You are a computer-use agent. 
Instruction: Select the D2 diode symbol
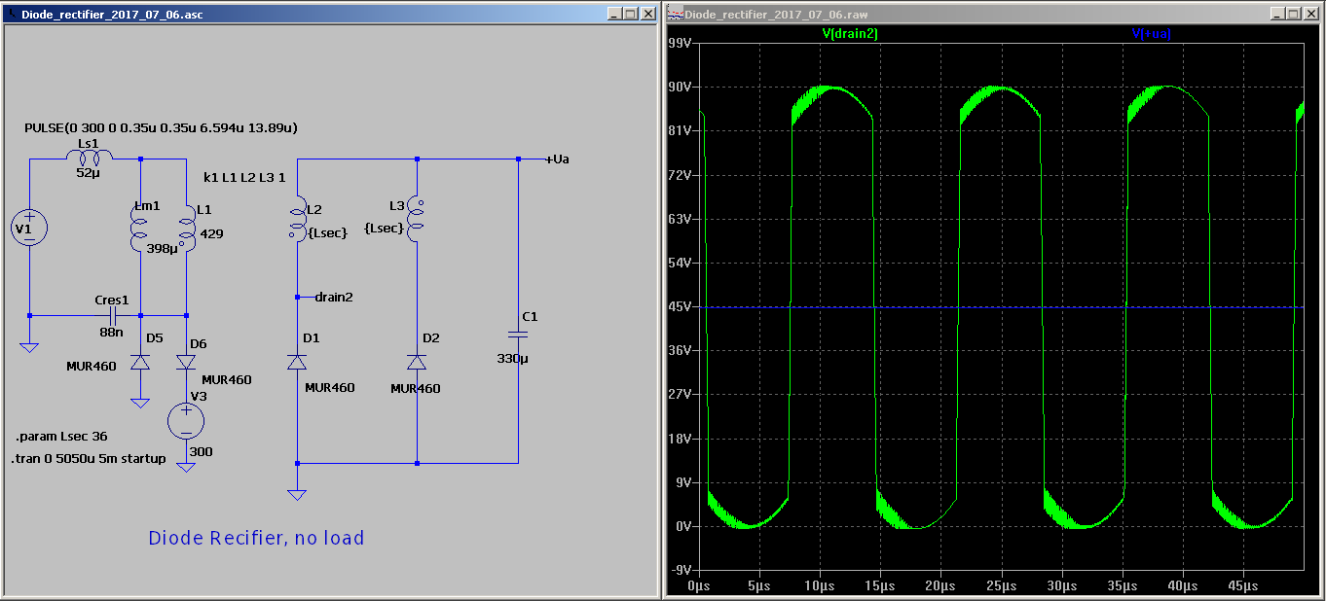tap(417, 362)
